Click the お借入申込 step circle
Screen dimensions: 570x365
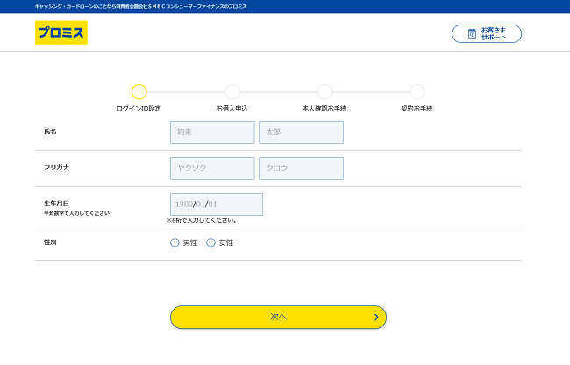click(232, 92)
